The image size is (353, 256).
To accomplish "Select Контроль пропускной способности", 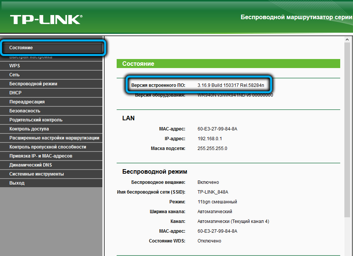I will (x=48, y=147).
